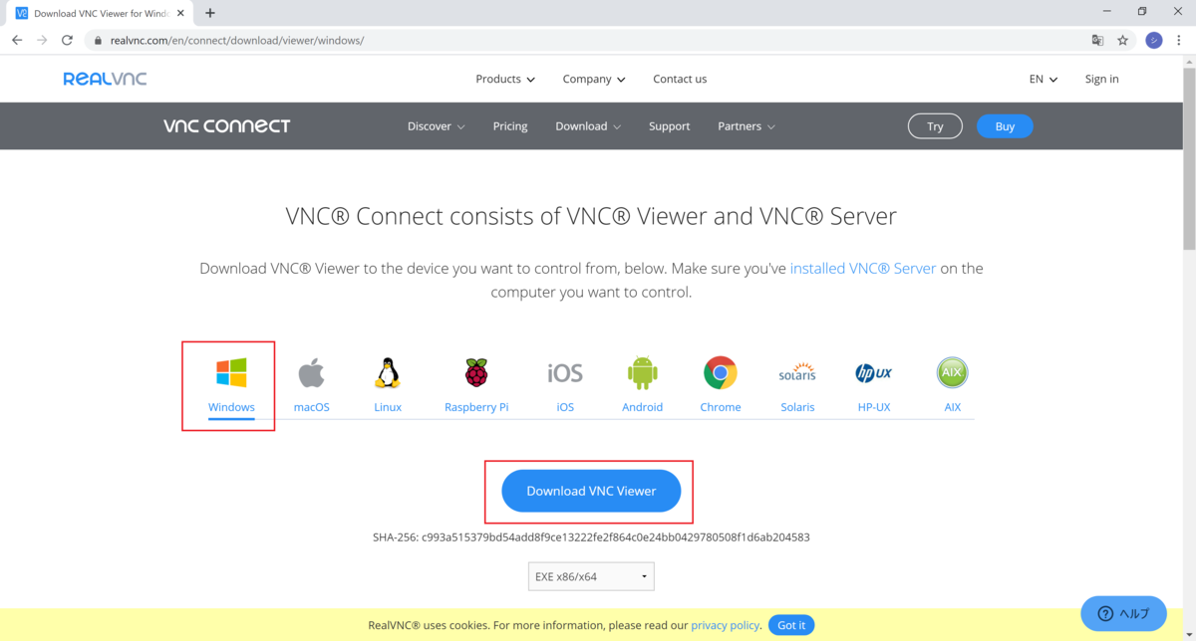Image resolution: width=1196 pixels, height=641 pixels.
Task: Follow the installed VNC Server link
Action: click(x=863, y=269)
